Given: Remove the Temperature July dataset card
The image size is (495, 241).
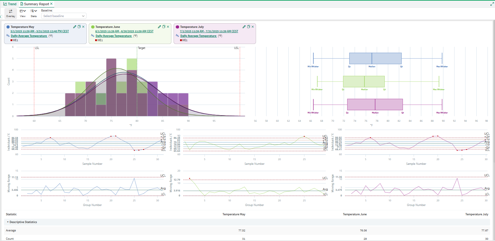Looking at the screenshot, I should point(253,27).
